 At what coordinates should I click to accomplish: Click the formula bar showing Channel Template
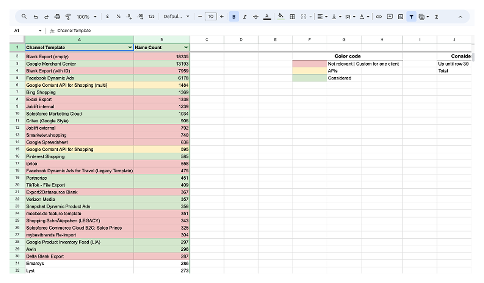click(x=264, y=31)
